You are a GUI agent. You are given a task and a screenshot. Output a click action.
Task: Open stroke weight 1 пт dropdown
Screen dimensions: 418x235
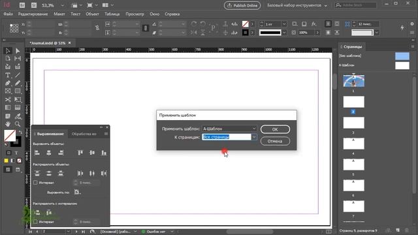[284, 24]
